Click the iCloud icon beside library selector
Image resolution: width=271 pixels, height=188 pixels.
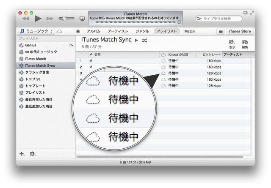click(59, 31)
